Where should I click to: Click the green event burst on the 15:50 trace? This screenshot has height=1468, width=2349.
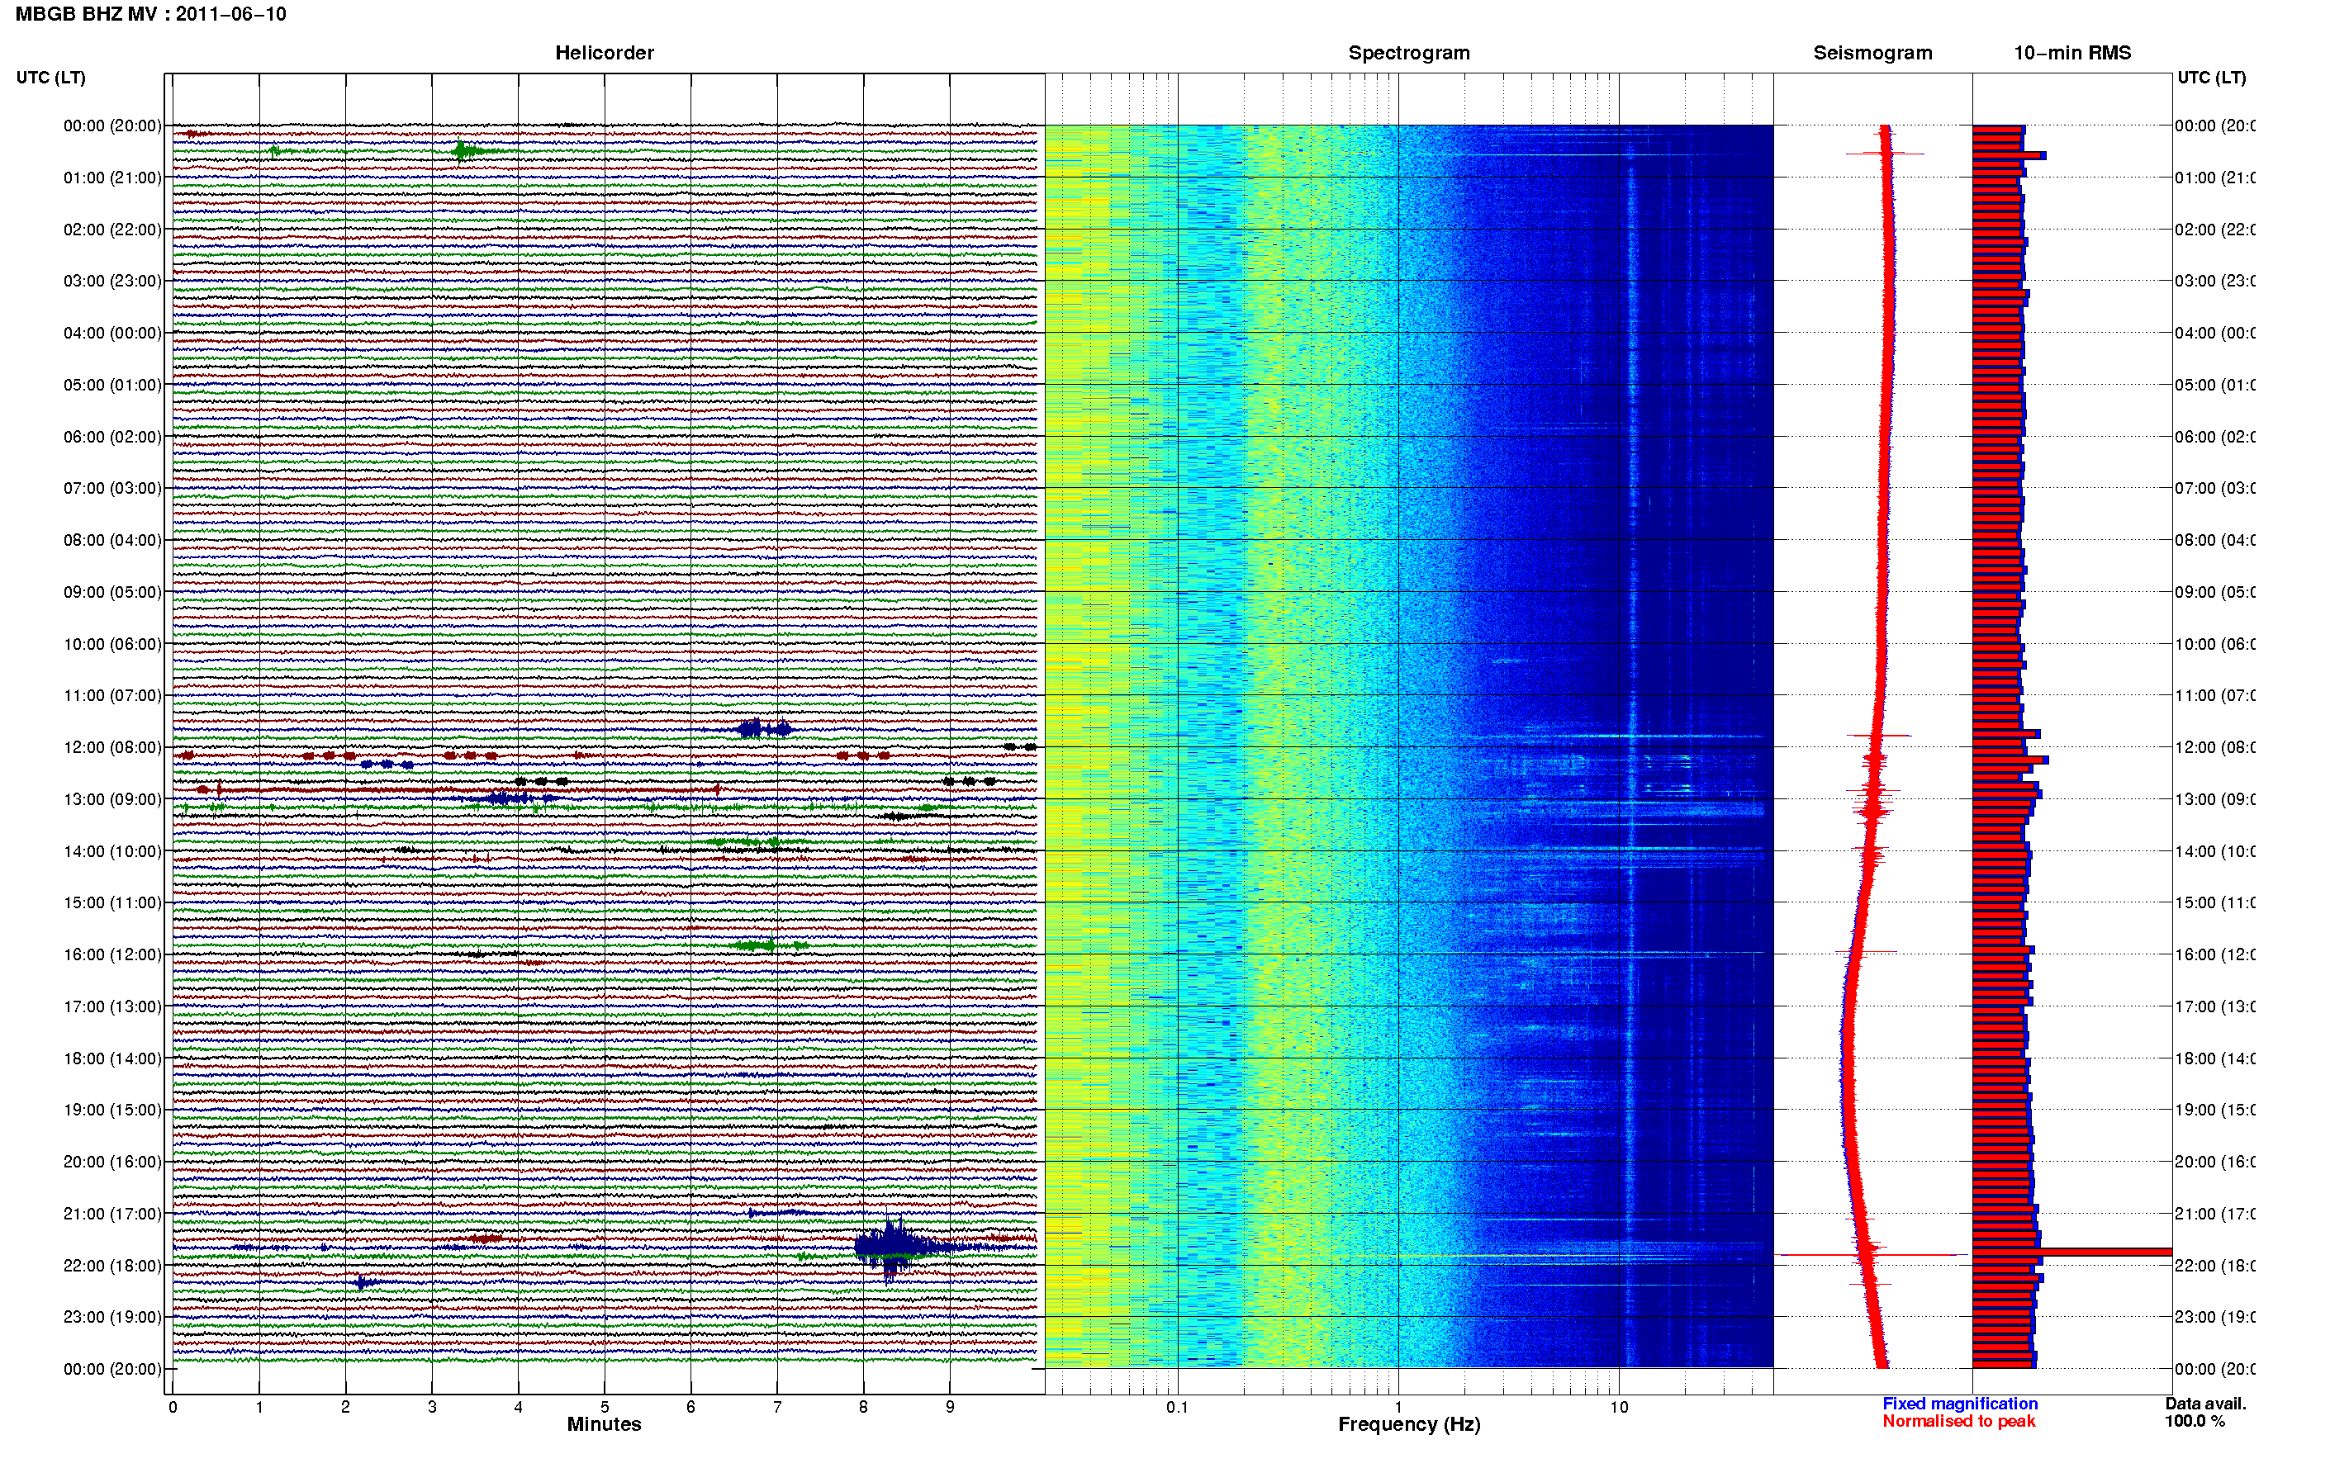767,945
